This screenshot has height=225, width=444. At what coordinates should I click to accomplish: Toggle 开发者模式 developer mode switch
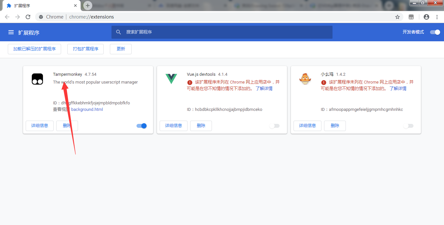(435, 32)
